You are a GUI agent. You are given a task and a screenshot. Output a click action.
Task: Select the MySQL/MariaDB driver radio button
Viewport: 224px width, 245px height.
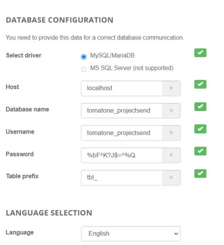click(x=84, y=56)
